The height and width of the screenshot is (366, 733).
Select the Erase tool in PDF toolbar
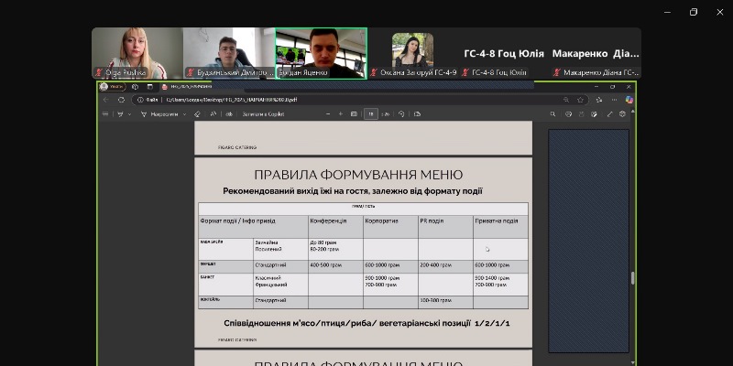(197, 113)
